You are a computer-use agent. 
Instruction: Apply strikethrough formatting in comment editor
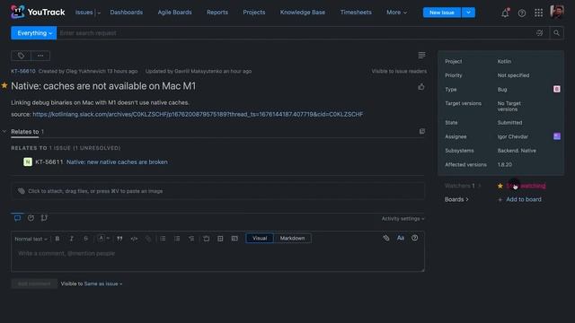pyautogui.click(x=85, y=239)
